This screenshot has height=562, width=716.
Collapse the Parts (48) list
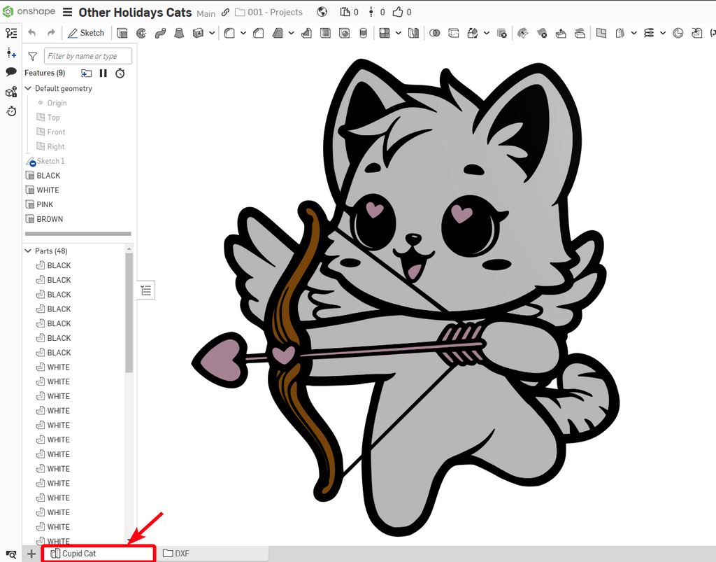click(28, 251)
